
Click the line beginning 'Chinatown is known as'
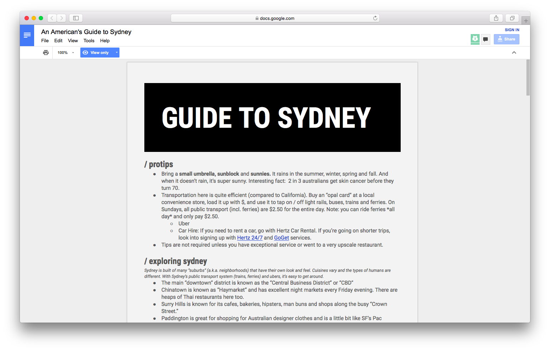point(279,290)
